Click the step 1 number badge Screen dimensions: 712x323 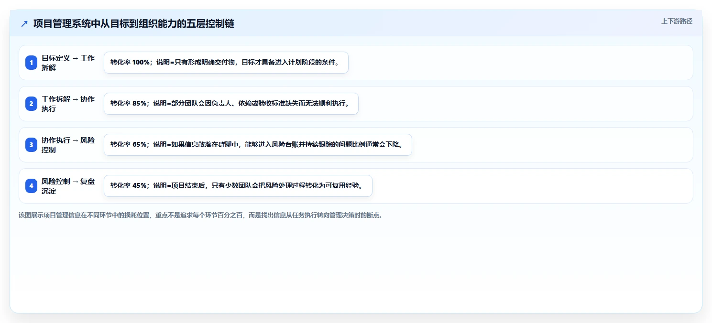point(32,63)
